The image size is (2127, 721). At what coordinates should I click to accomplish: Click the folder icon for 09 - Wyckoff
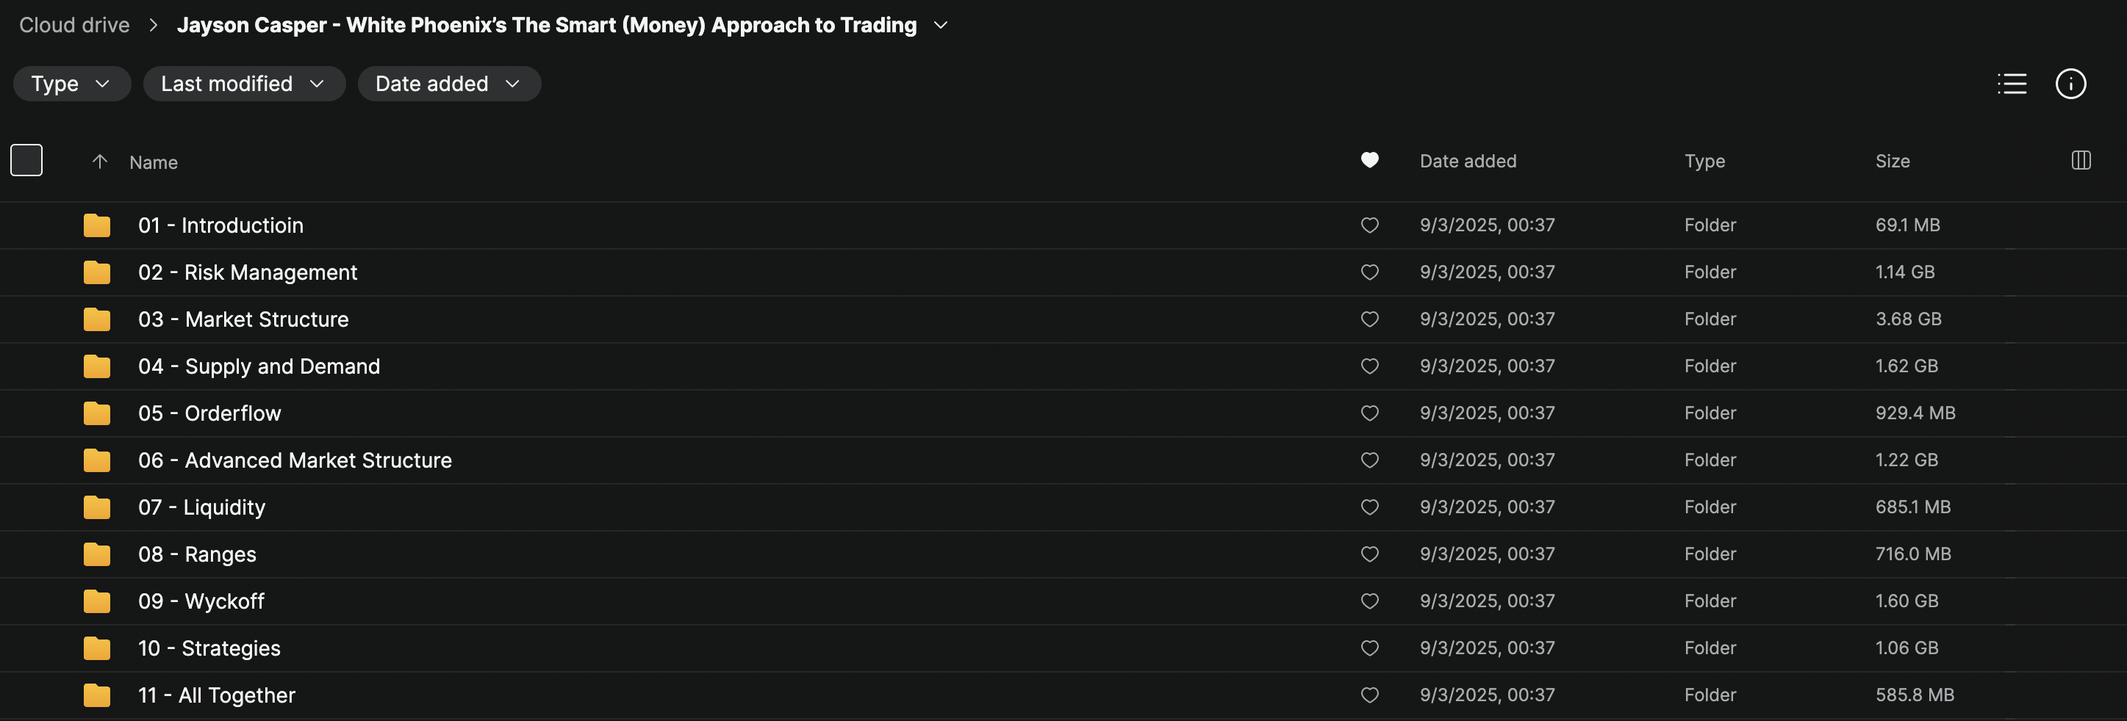[96, 601]
